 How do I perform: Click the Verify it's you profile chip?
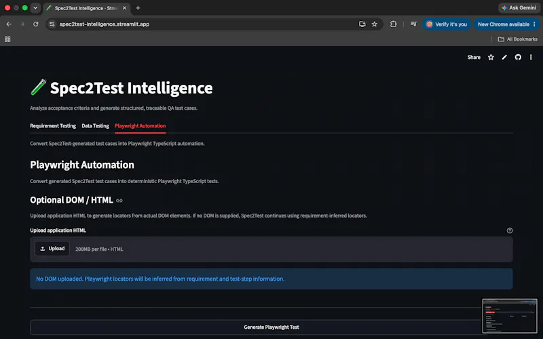(x=447, y=24)
